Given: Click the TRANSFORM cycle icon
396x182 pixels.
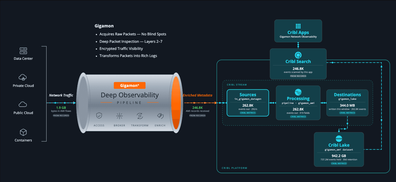Looking at the screenshot, I should click(x=140, y=116).
